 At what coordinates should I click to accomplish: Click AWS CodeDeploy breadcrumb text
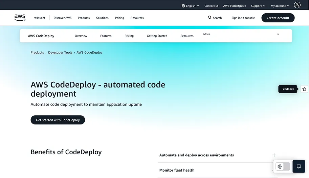tap(89, 52)
